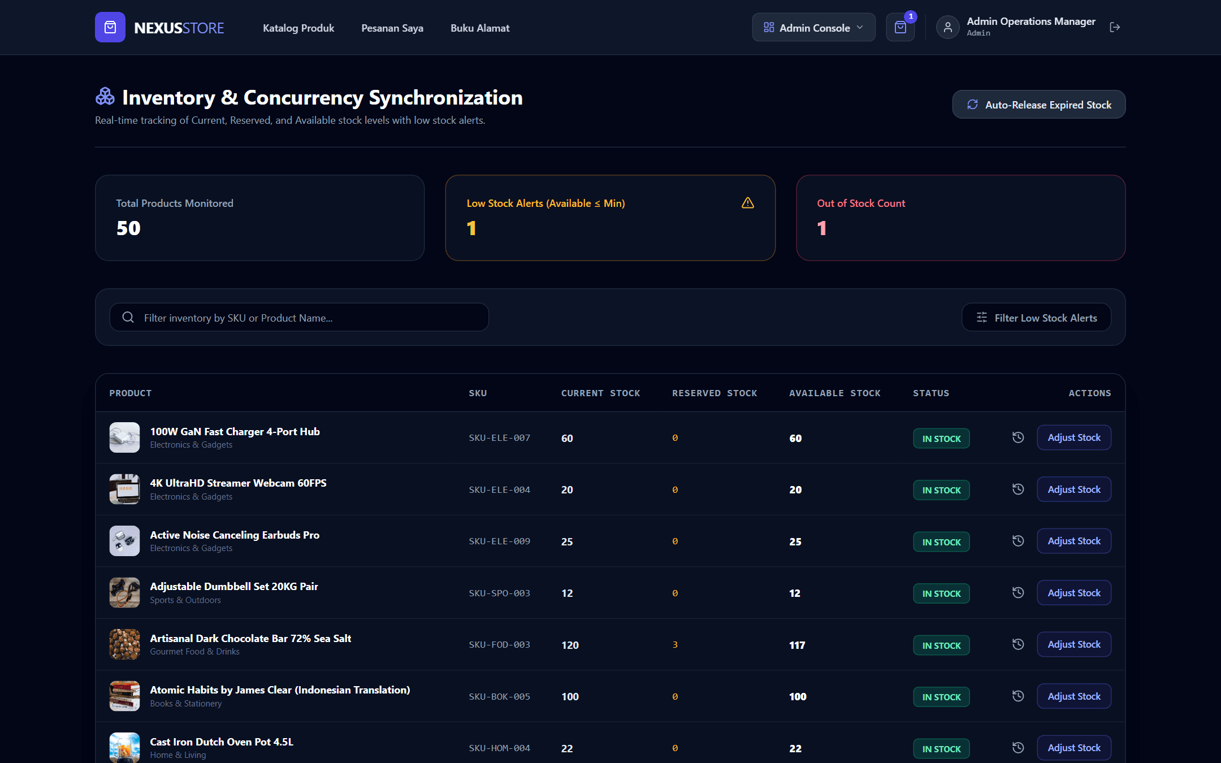The image size is (1221, 763).
Task: Click SKU-ELE-009 cell
Action: pyautogui.click(x=499, y=541)
